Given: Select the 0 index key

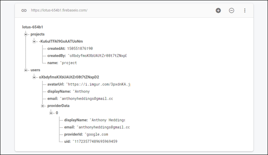Looking at the screenshot, I should 57,113.
